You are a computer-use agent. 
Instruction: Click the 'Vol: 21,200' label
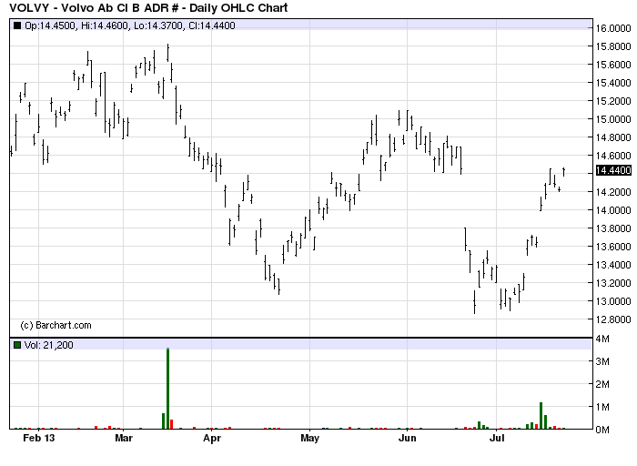(49, 345)
